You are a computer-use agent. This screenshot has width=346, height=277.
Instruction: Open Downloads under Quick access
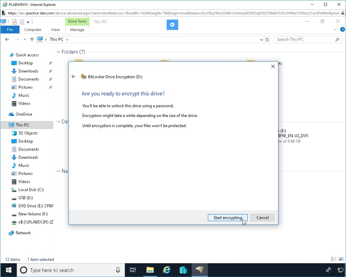(28, 71)
